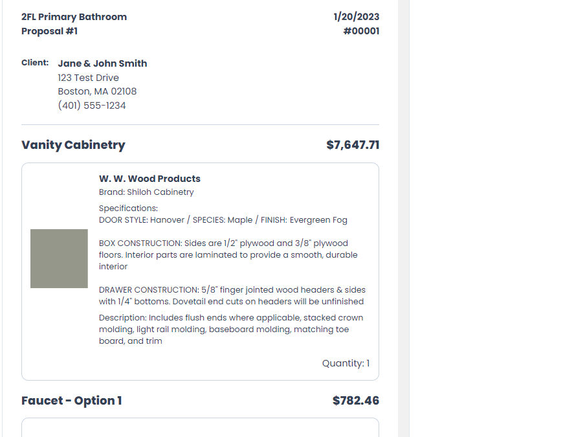Click the DRAWER CONSTRUCTION specification paragraph
The height and width of the screenshot is (437, 574).
[232, 296]
